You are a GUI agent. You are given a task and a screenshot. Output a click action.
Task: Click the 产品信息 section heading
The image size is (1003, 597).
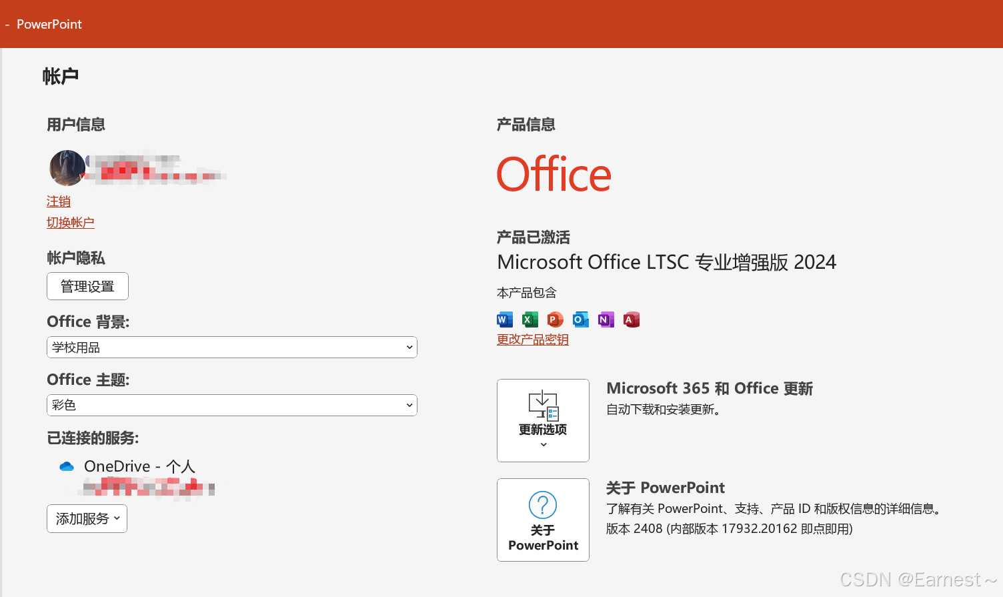click(x=526, y=125)
